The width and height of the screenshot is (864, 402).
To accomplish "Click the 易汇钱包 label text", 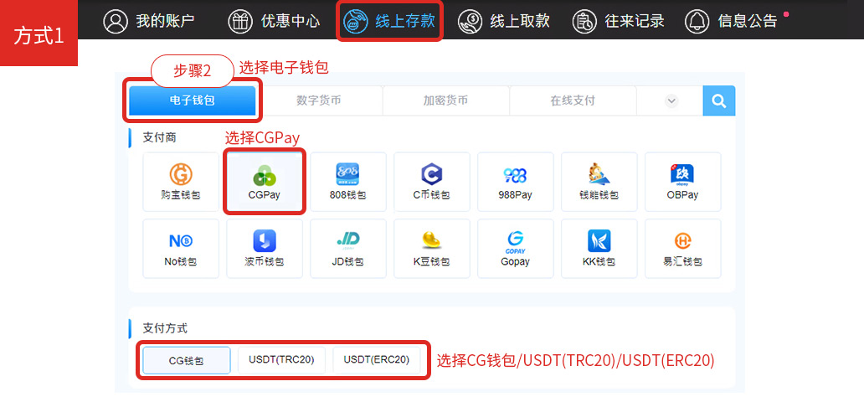I will [682, 261].
